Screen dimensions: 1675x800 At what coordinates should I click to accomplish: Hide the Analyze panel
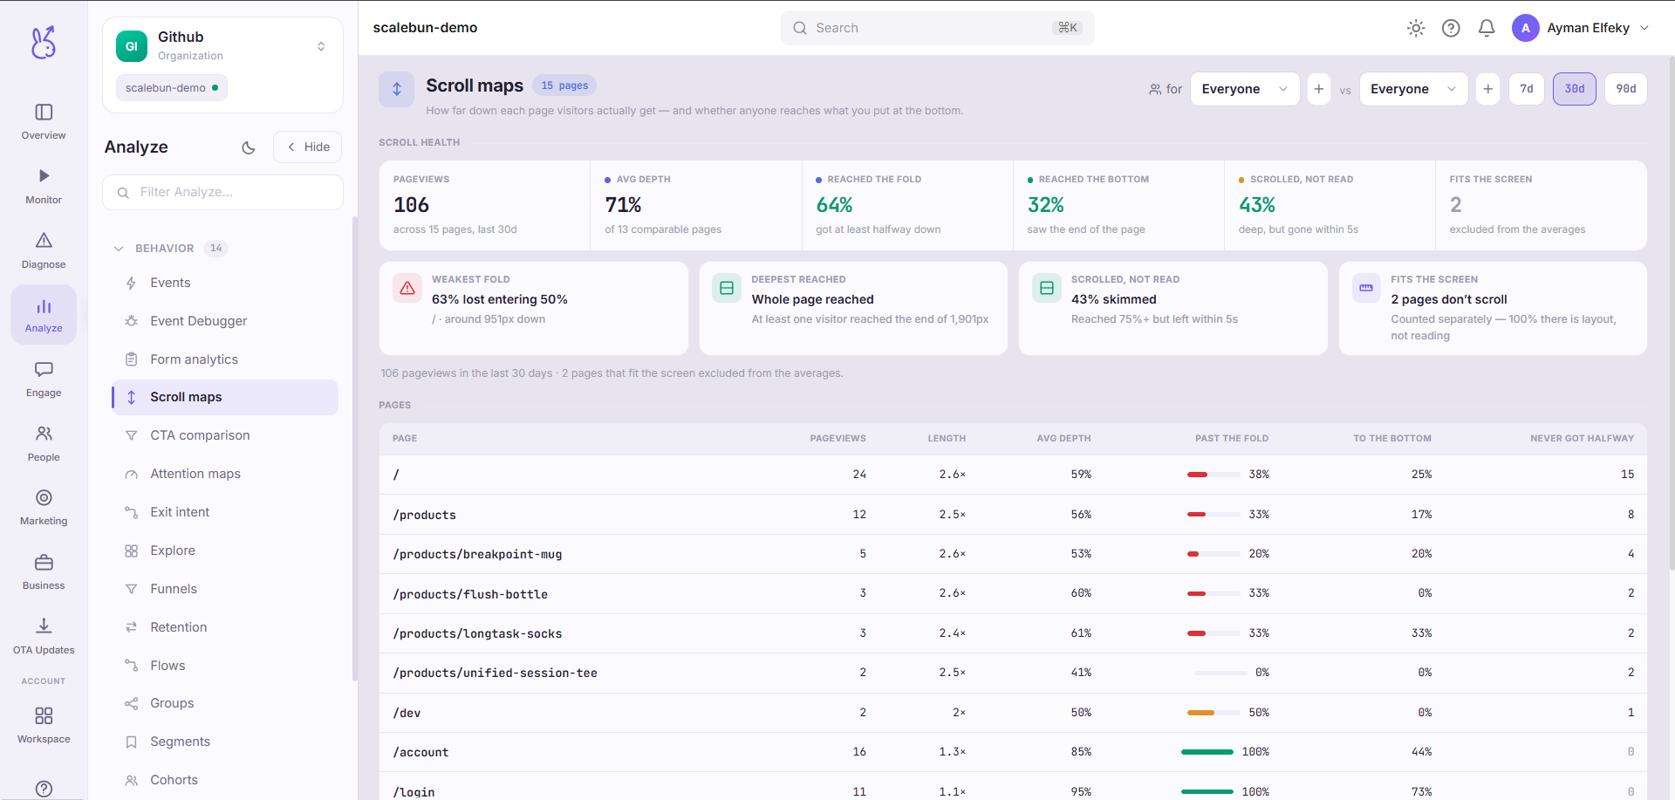[308, 147]
